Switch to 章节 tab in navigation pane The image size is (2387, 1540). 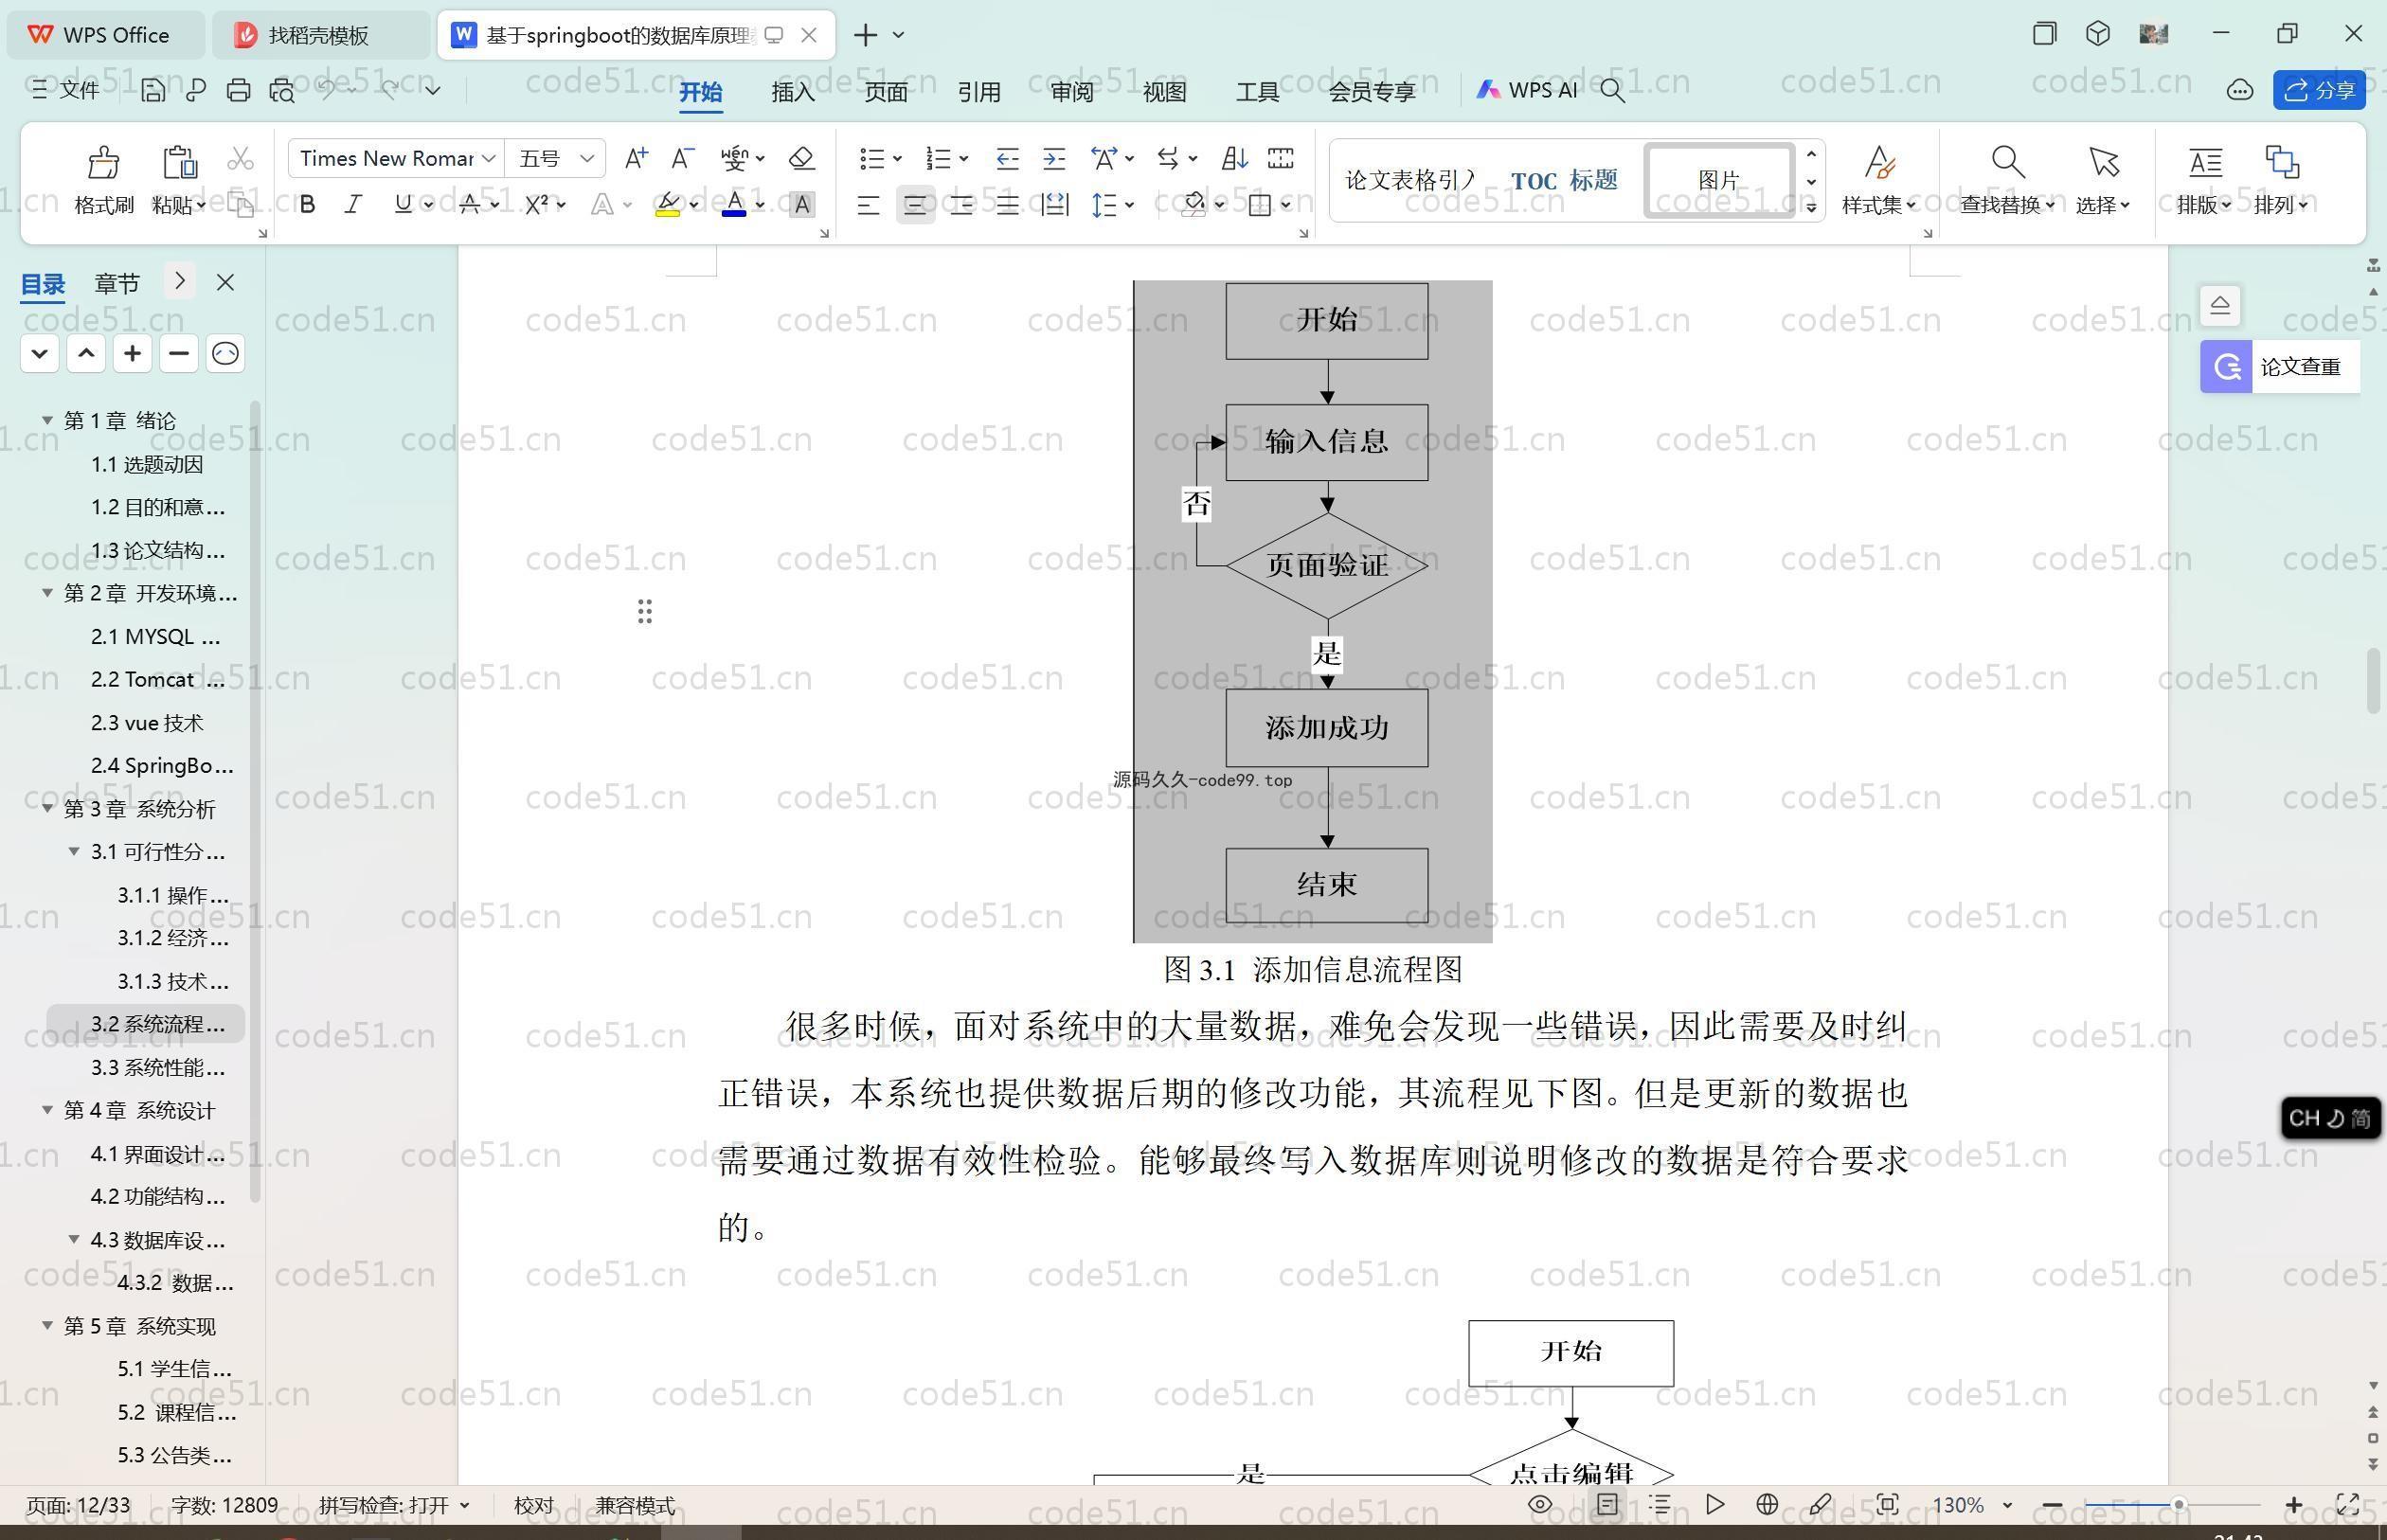tap(117, 283)
